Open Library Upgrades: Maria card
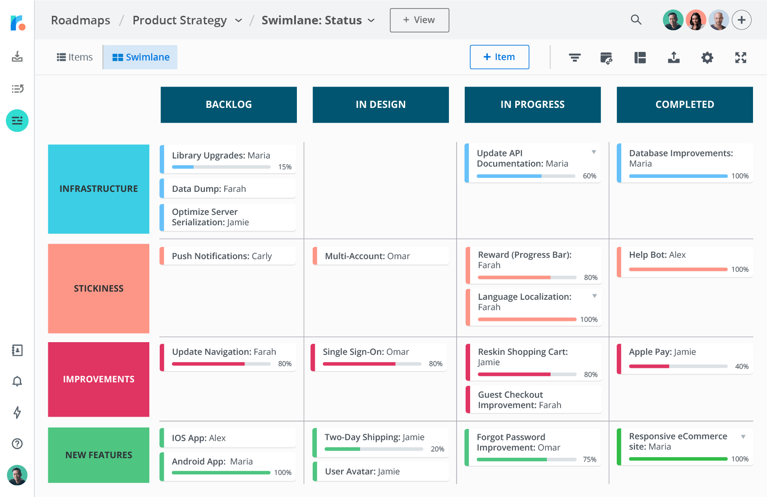Viewport: 767px width, 497px height. pos(228,159)
